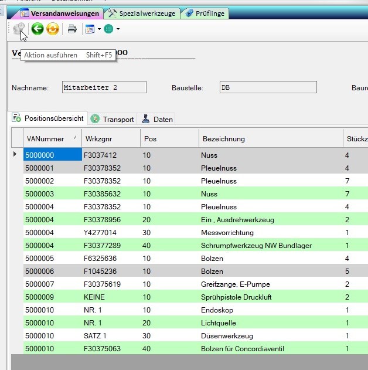Select cell F30375063
Viewport: 368px width, 370px height.
pyautogui.click(x=111, y=348)
